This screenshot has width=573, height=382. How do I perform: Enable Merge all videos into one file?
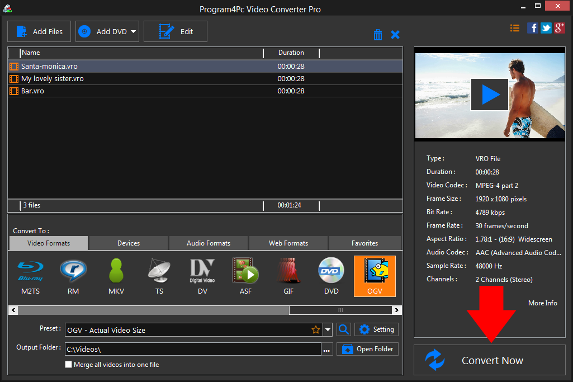coord(69,365)
